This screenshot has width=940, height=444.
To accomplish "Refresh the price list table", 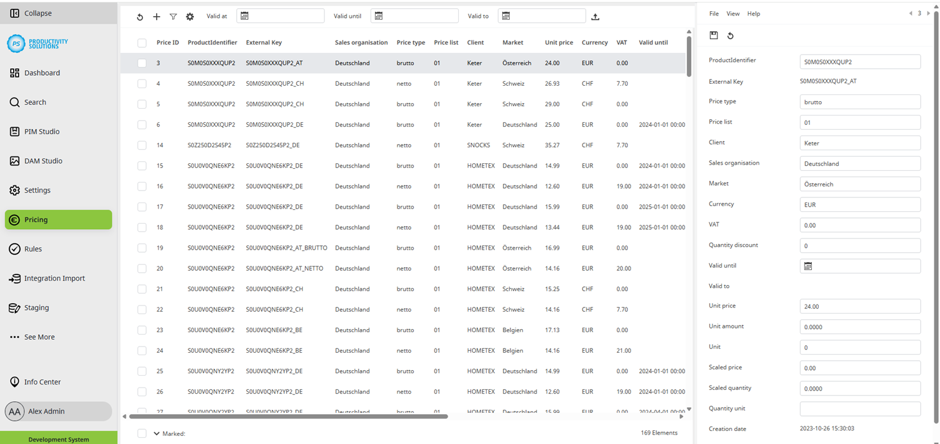I will click(140, 17).
